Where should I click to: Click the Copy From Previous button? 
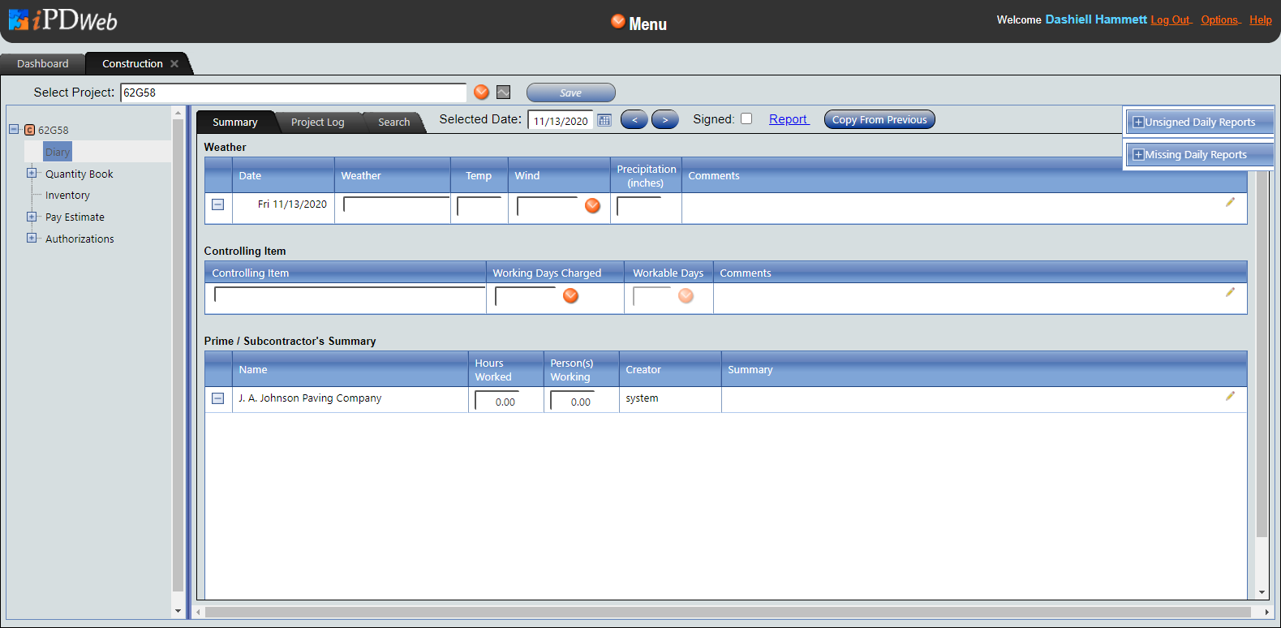coord(879,119)
